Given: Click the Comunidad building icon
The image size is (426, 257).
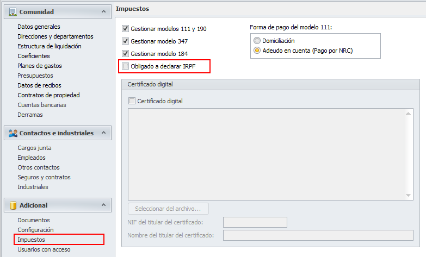Looking at the screenshot, I should pos(13,12).
